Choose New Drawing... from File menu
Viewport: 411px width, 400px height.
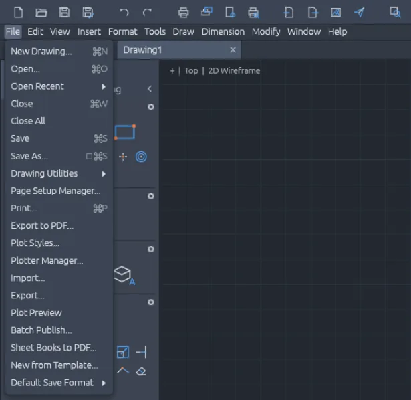coord(59,52)
